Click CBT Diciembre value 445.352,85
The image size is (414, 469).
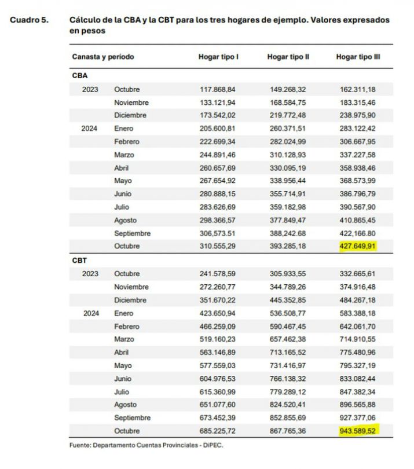coord(288,300)
